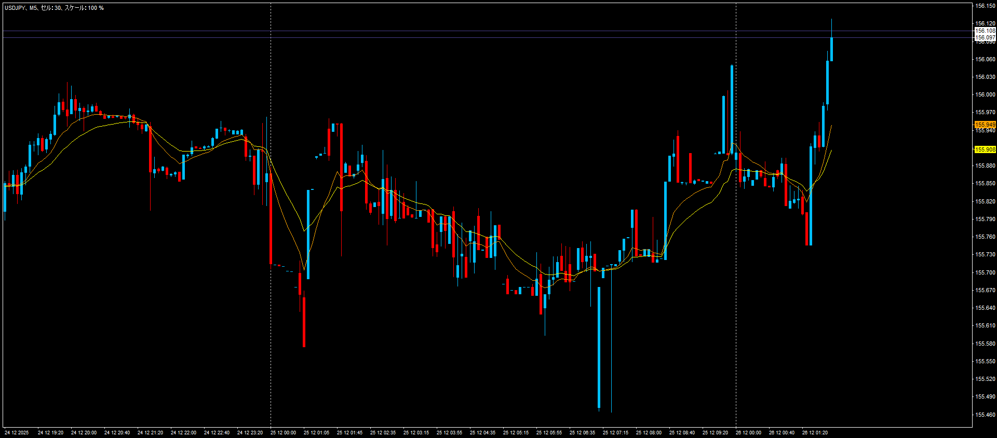This screenshot has width=997, height=438.
Task: Select the 25 12 00:00 time label
Action: (x=283, y=433)
